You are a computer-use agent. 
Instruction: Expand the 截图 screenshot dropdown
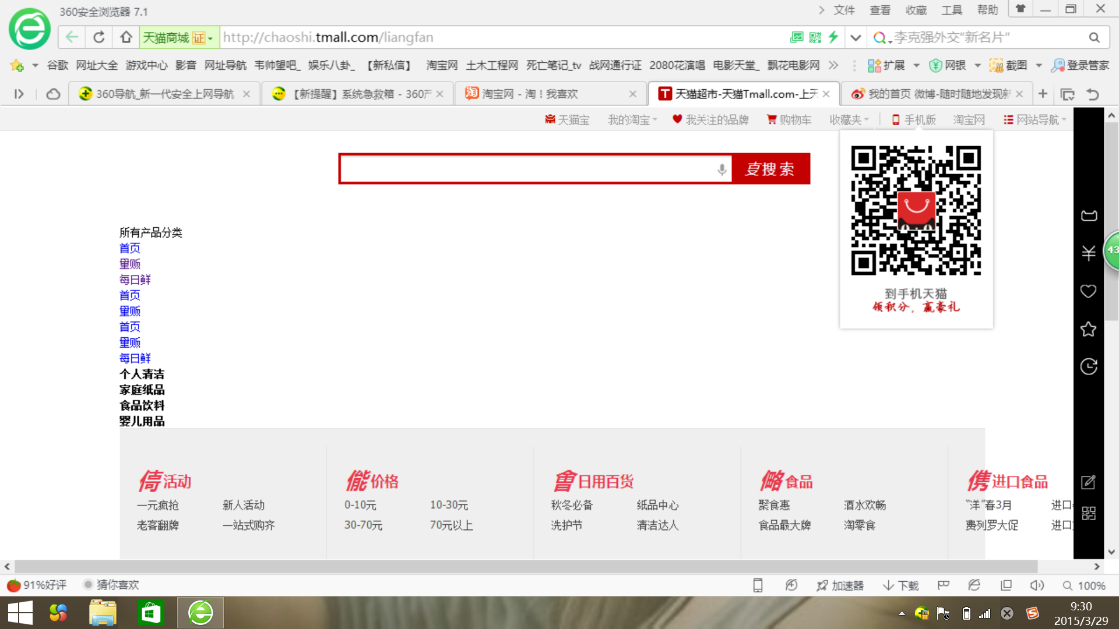click(1039, 65)
